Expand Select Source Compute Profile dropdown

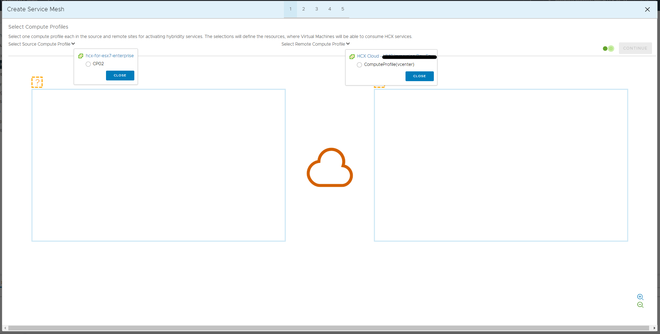click(x=42, y=44)
